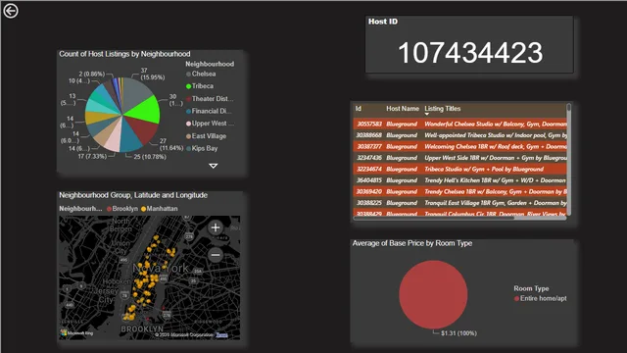The image size is (627, 353).
Task: Select Financial Di... legend entry
Action: point(209,111)
